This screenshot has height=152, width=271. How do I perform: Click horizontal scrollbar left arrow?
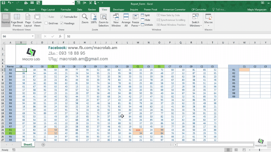(x=176, y=145)
